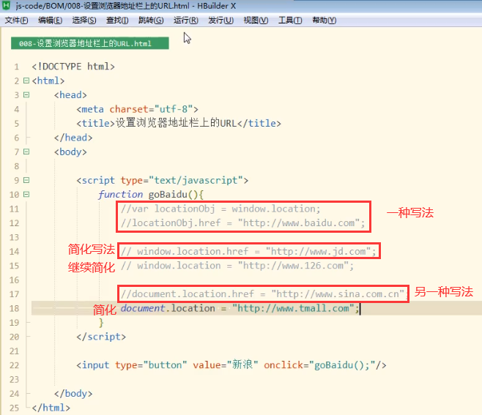Click the commented window.location line 11
482x415 pixels.
(220, 209)
